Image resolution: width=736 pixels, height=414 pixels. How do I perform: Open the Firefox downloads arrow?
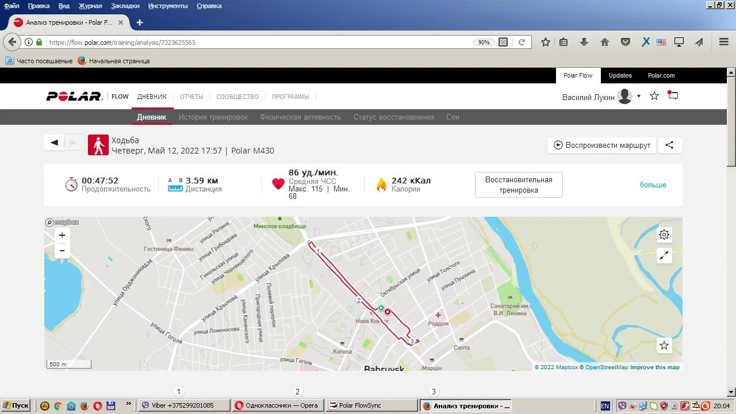click(x=584, y=42)
